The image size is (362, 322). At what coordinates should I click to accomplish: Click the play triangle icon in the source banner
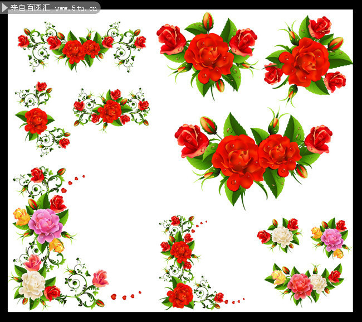4,8
